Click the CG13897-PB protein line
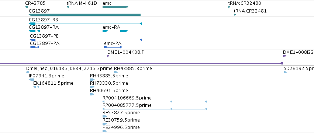The width and height of the screenshot is (314, 133). click(86, 40)
